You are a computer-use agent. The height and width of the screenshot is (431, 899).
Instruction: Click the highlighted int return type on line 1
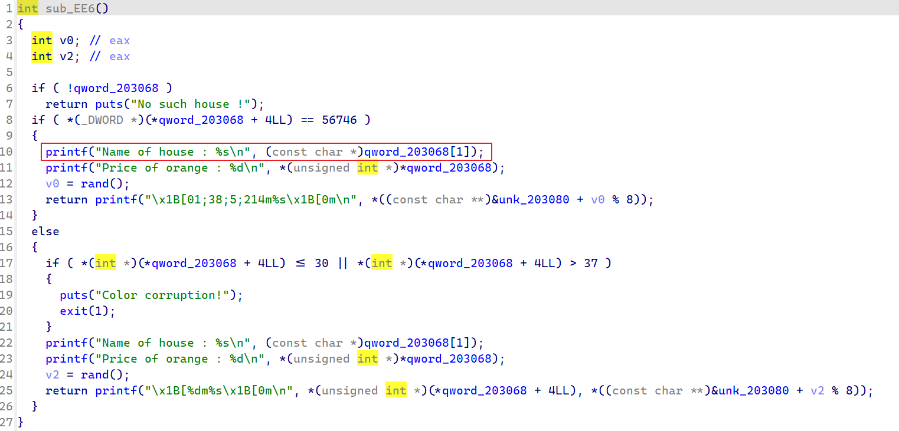28,8
